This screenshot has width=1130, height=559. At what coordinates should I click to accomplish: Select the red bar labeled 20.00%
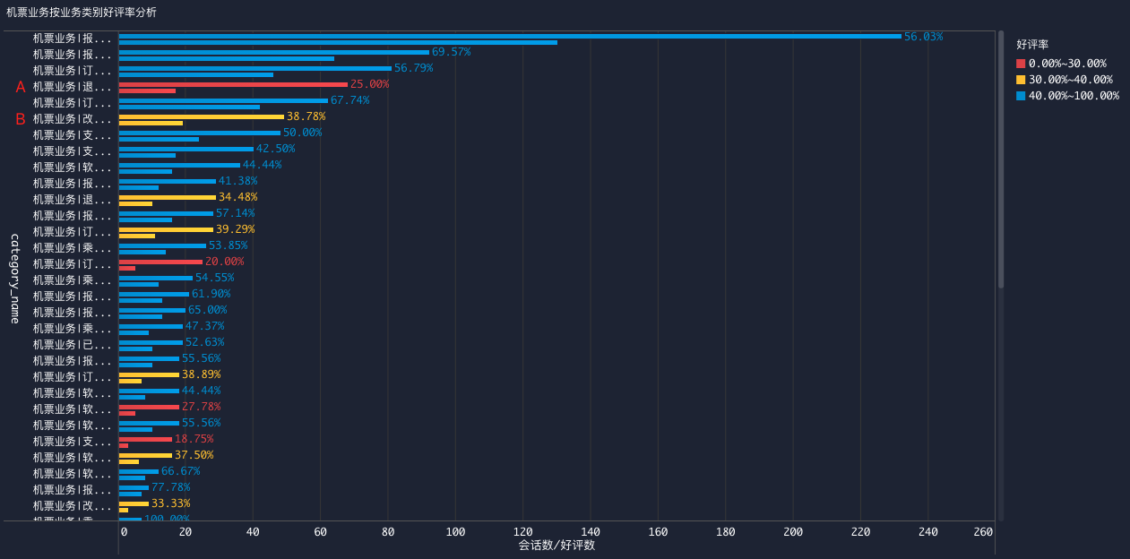pos(160,262)
